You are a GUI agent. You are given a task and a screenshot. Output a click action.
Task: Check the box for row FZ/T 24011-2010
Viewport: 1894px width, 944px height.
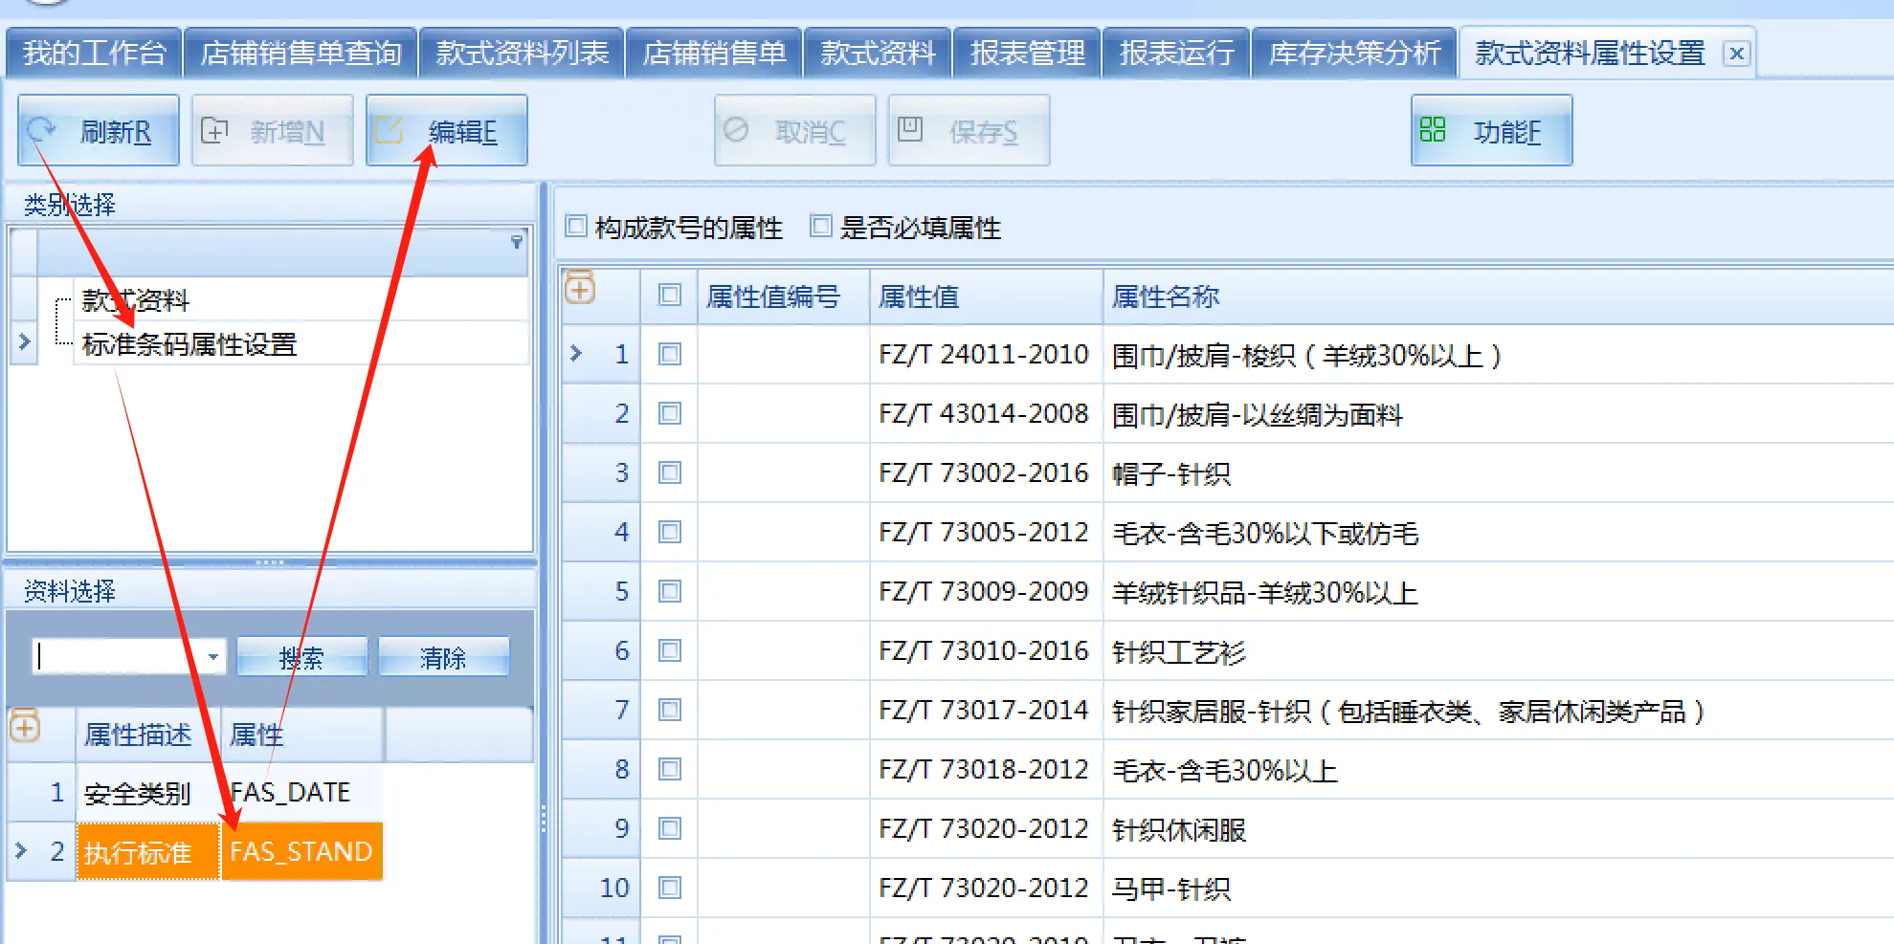[670, 354]
